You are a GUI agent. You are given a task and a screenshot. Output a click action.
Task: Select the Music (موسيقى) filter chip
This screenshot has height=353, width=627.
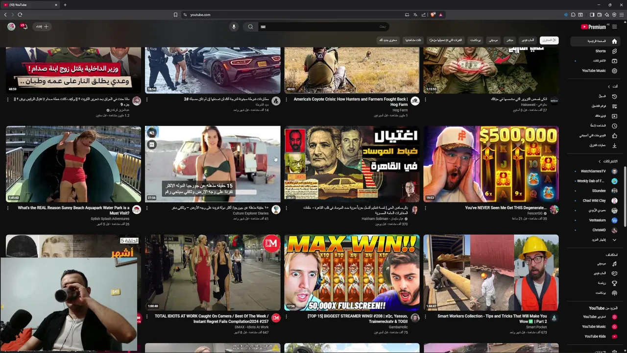tap(493, 40)
